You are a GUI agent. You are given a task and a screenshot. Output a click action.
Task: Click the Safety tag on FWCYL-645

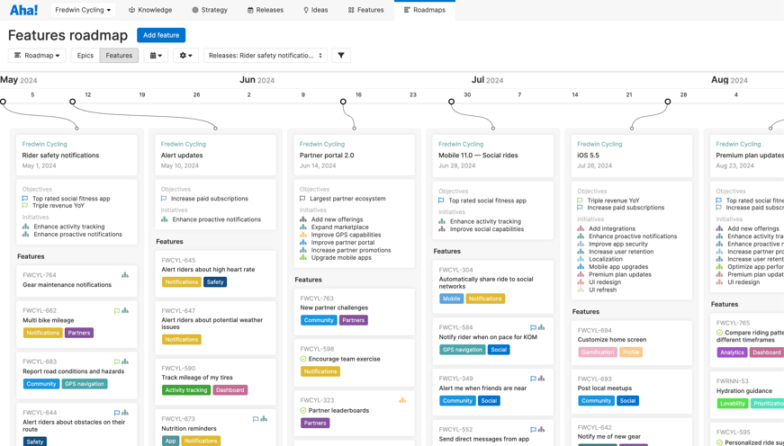[215, 282]
